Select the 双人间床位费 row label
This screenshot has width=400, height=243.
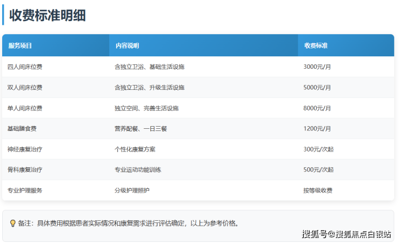(x=25, y=88)
